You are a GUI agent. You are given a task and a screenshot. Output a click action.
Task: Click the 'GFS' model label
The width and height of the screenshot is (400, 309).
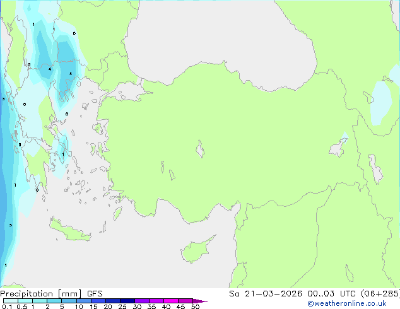tap(95, 294)
